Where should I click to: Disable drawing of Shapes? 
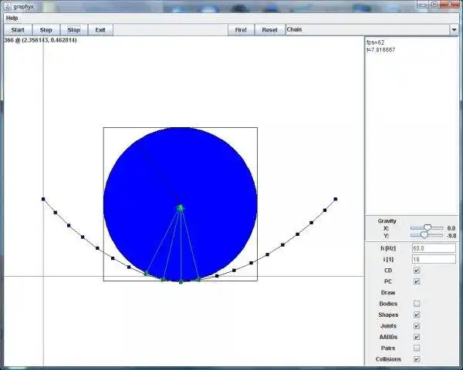[417, 314]
